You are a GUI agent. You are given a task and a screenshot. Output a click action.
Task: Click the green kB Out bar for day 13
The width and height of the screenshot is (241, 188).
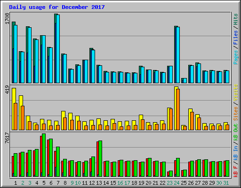tap(100, 158)
